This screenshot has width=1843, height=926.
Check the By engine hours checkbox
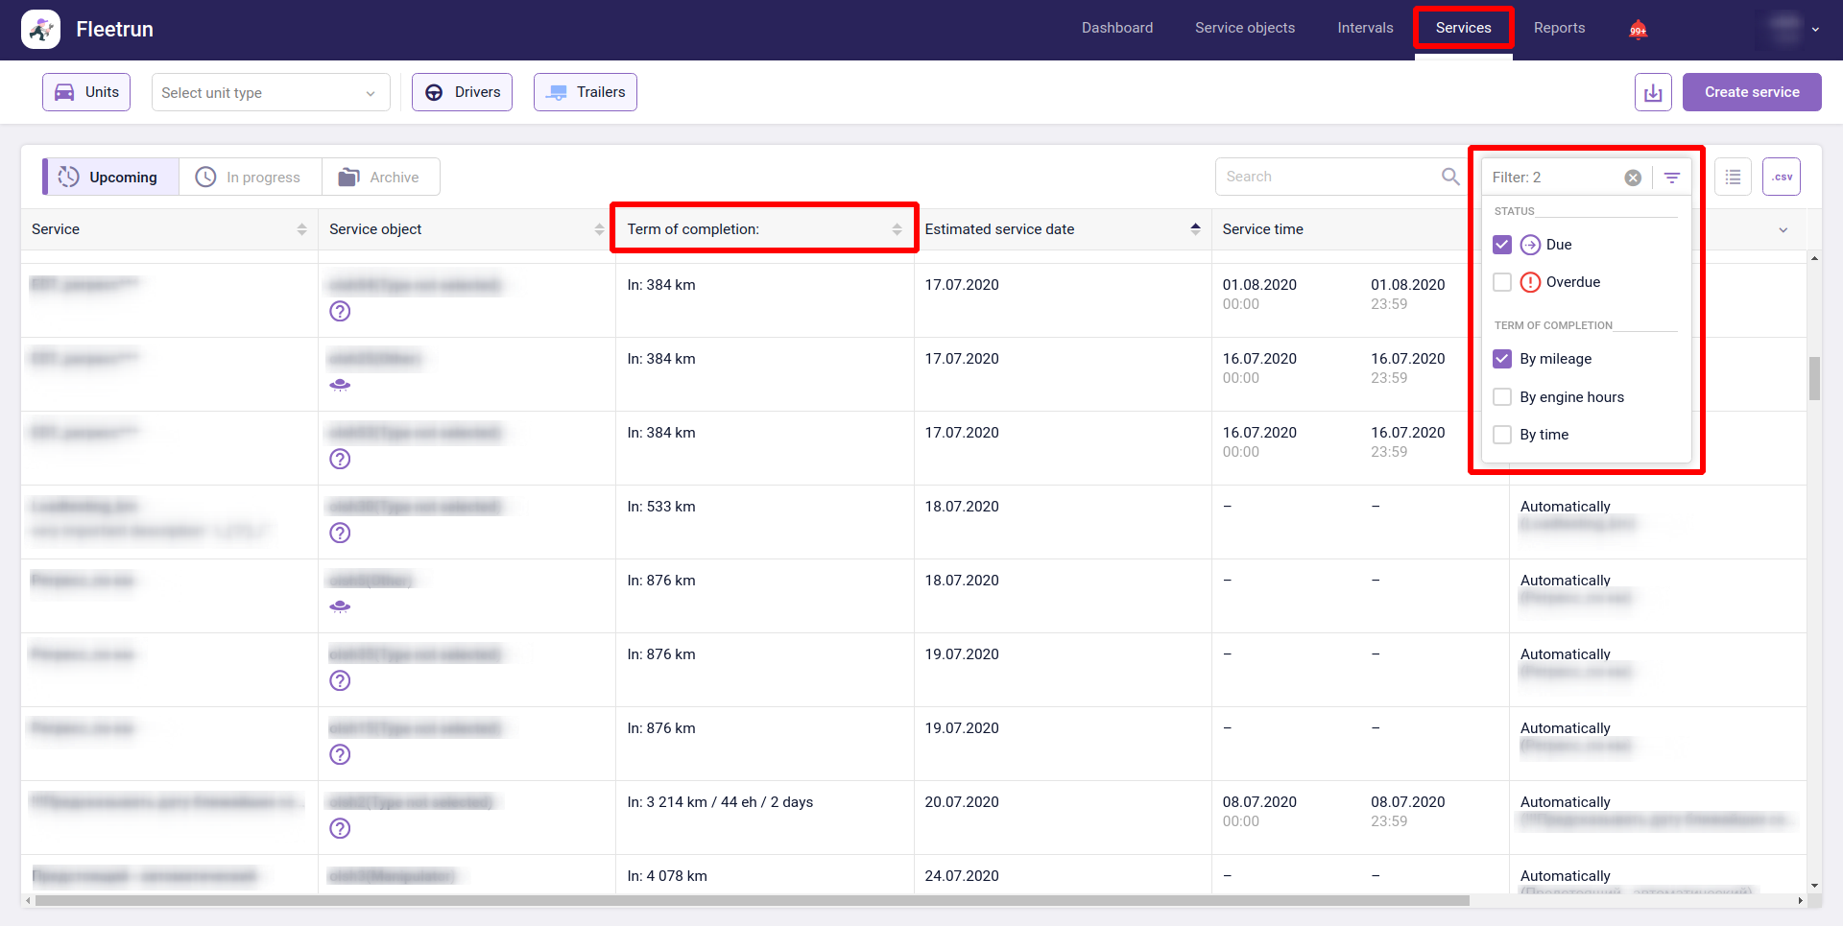tap(1502, 397)
